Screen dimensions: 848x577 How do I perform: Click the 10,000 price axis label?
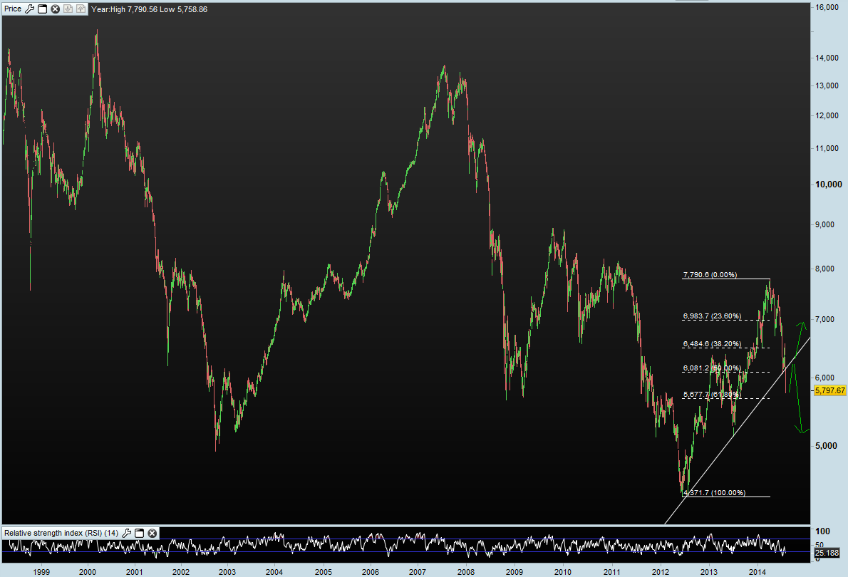[x=829, y=184]
